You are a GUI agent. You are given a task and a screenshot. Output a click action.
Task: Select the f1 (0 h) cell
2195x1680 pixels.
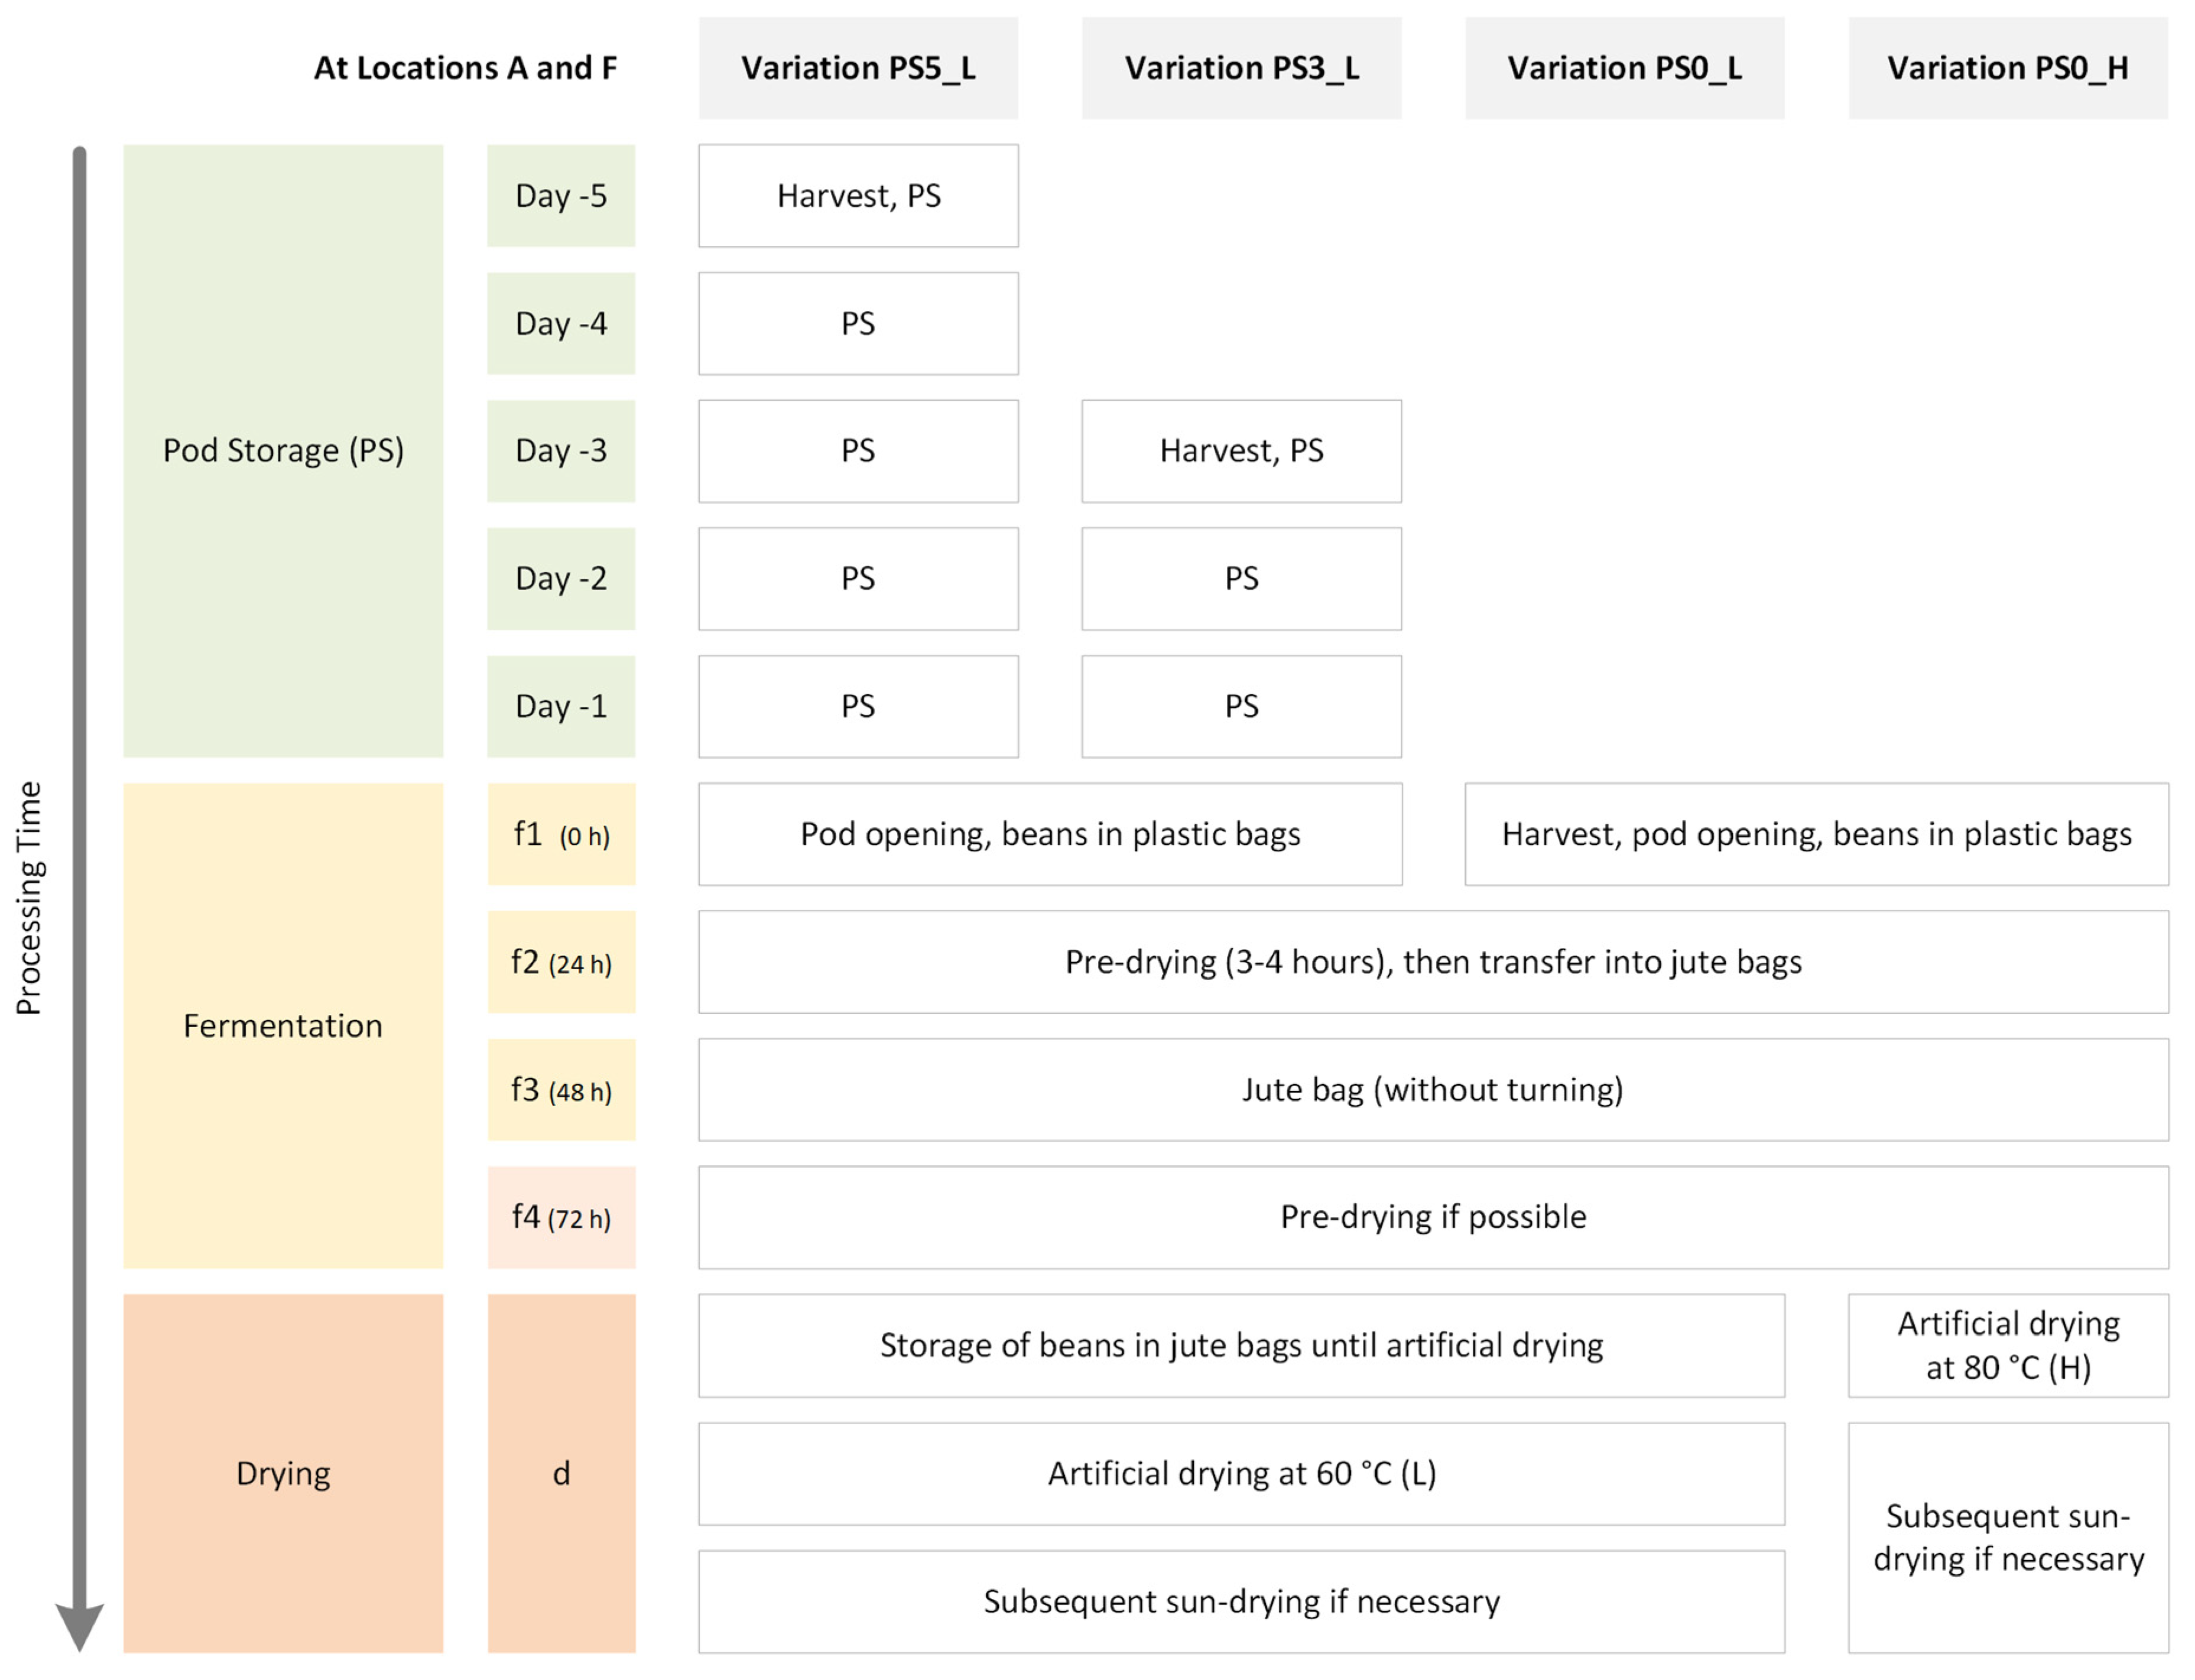561,834
